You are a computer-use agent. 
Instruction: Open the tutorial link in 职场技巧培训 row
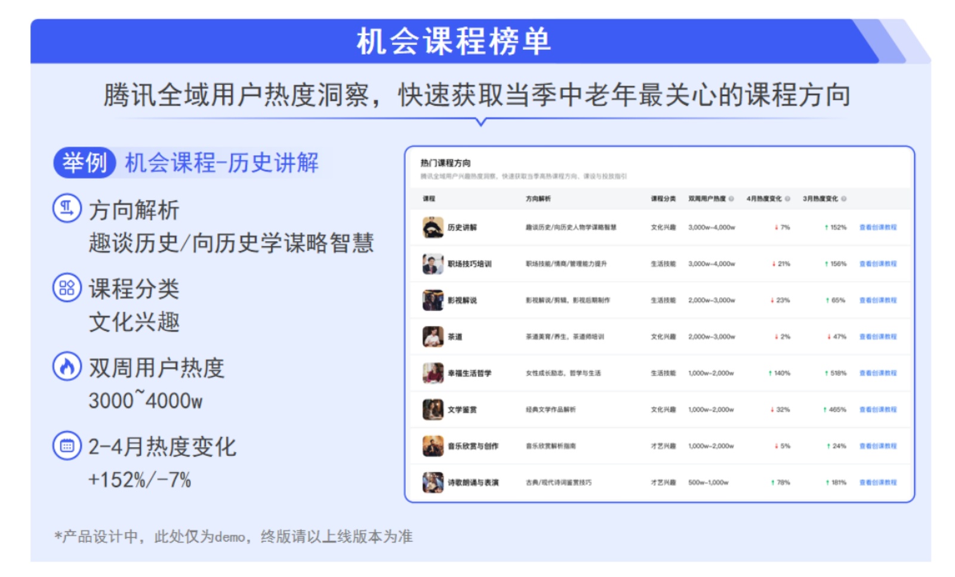coord(878,264)
